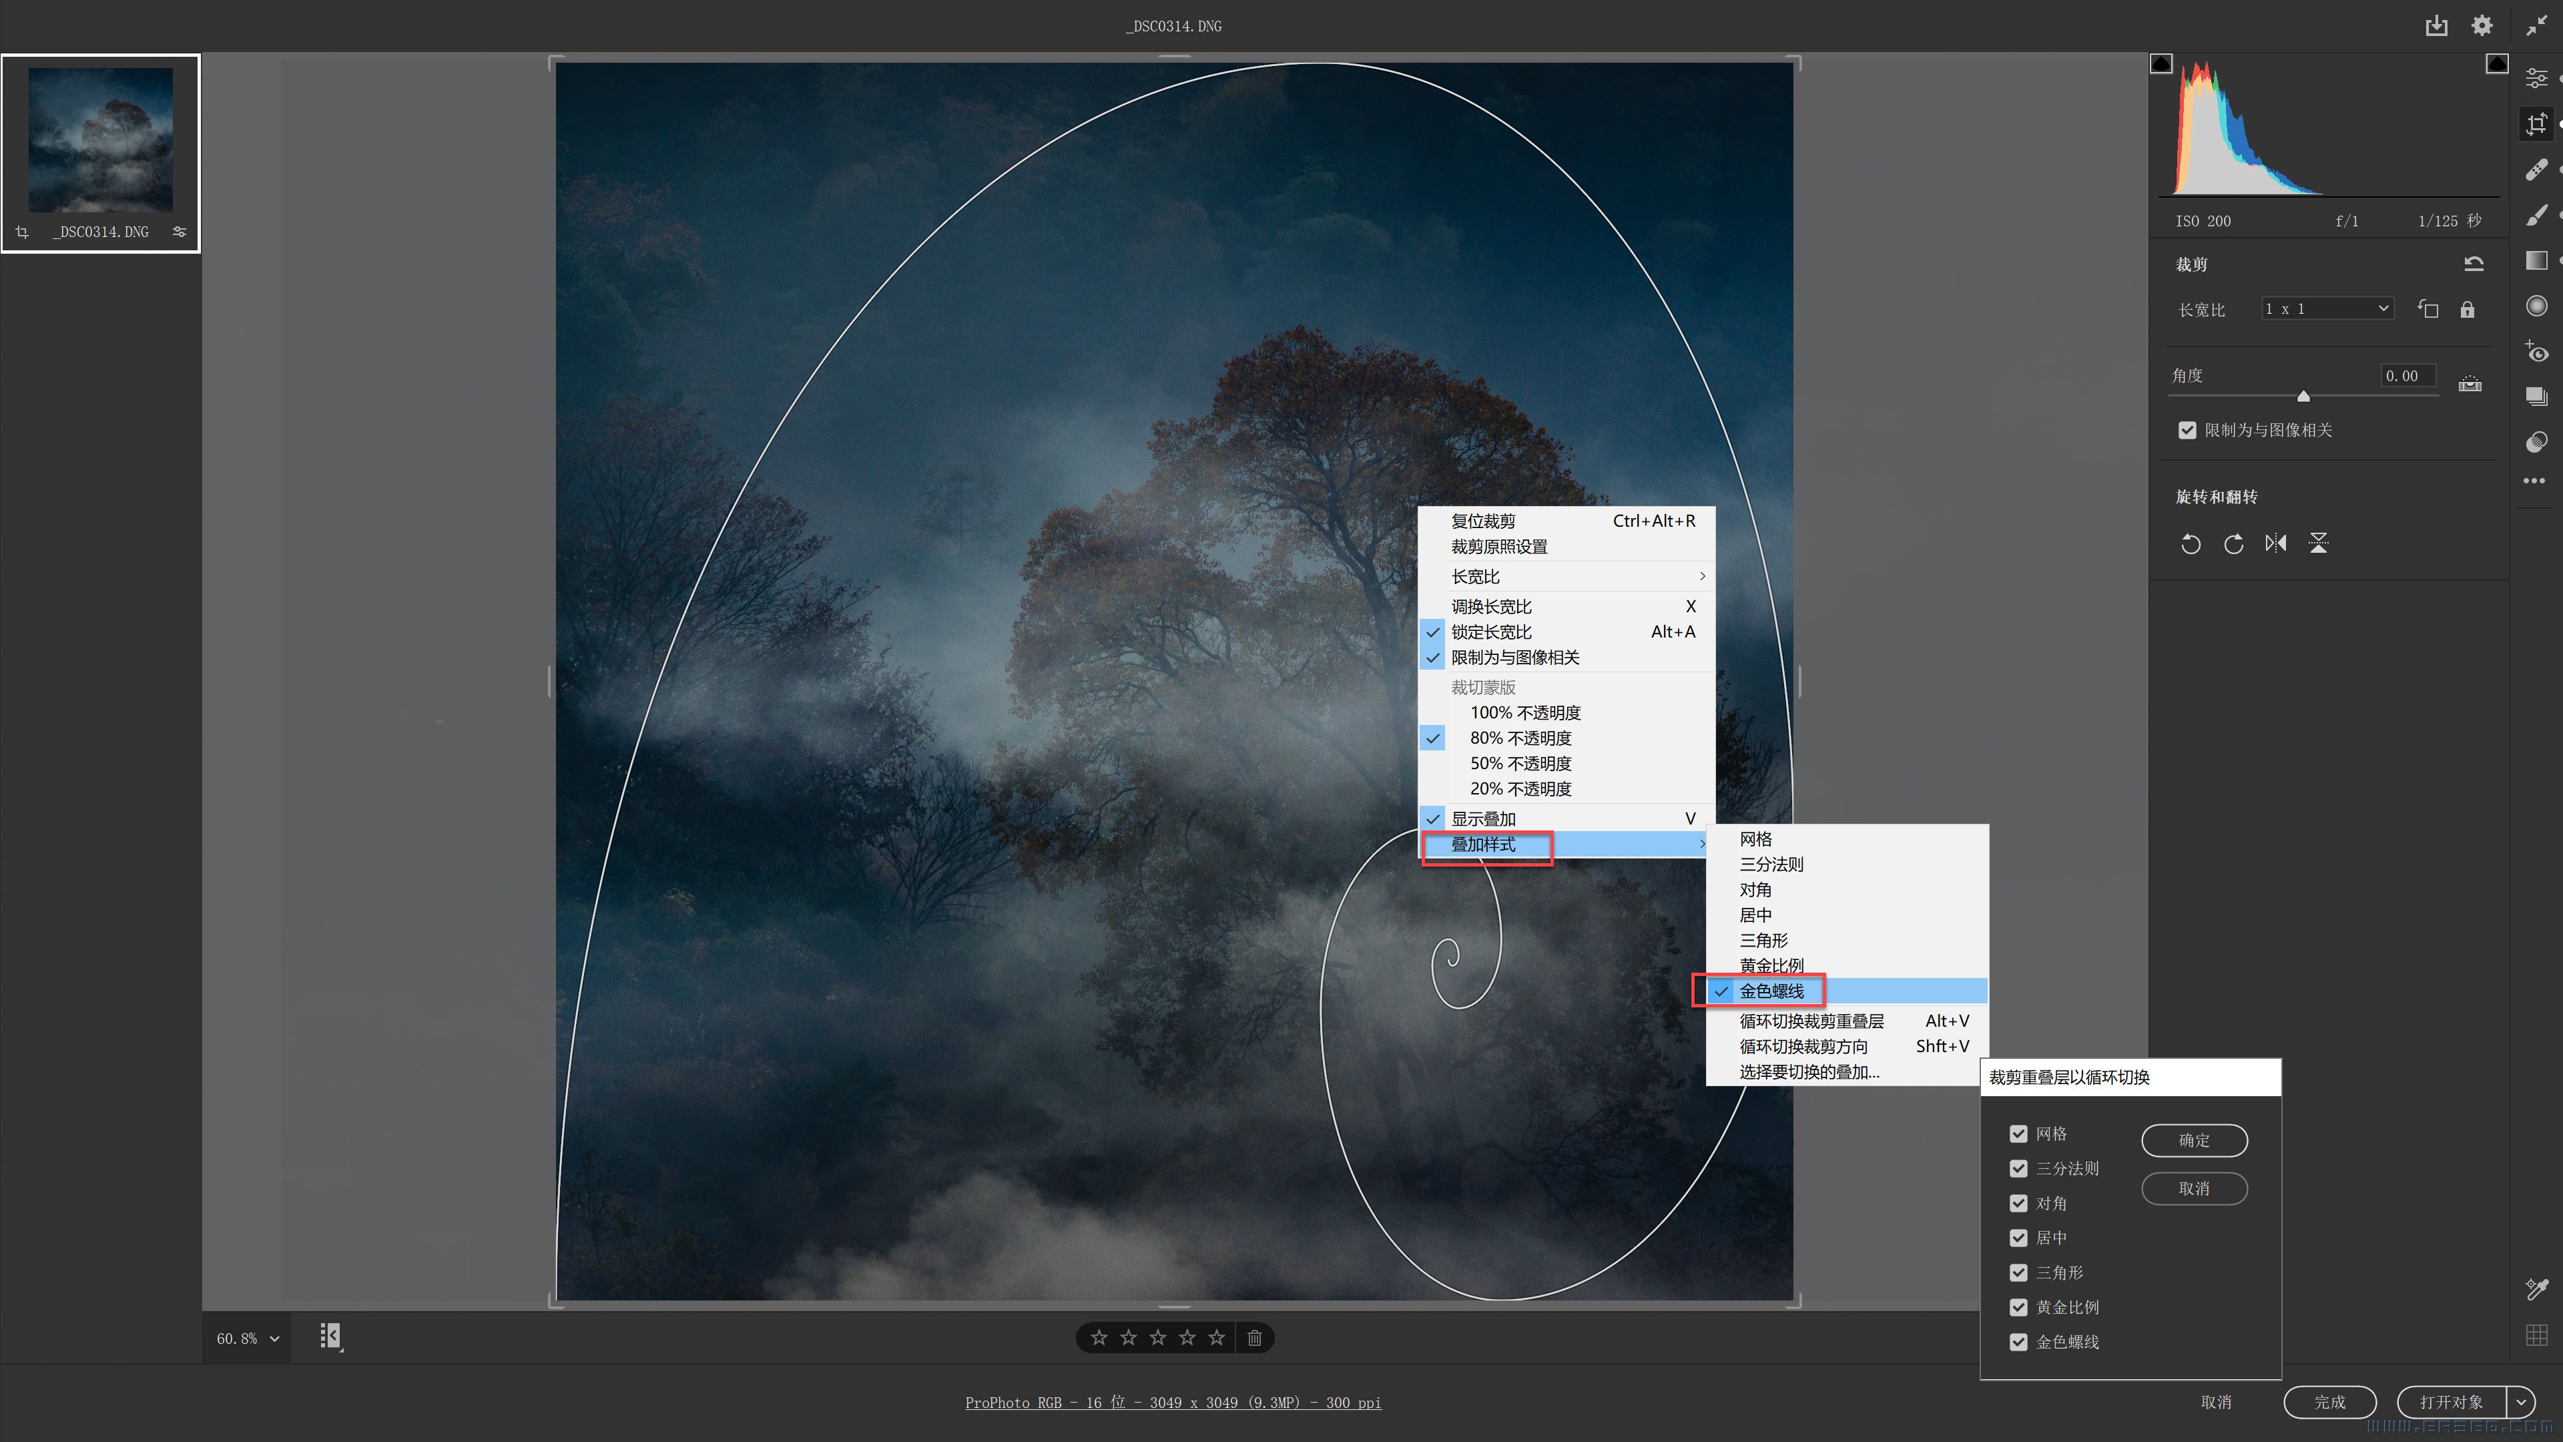Choose 50% 不透明度 crop mask option

(1520, 763)
